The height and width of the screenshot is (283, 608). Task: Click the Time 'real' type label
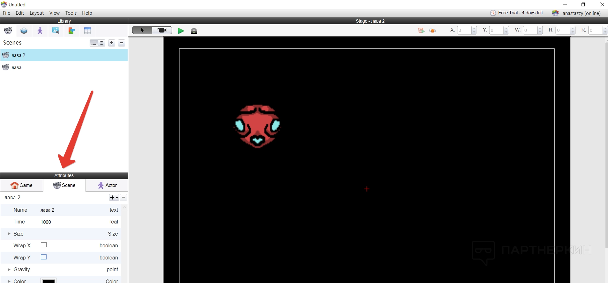tap(114, 222)
